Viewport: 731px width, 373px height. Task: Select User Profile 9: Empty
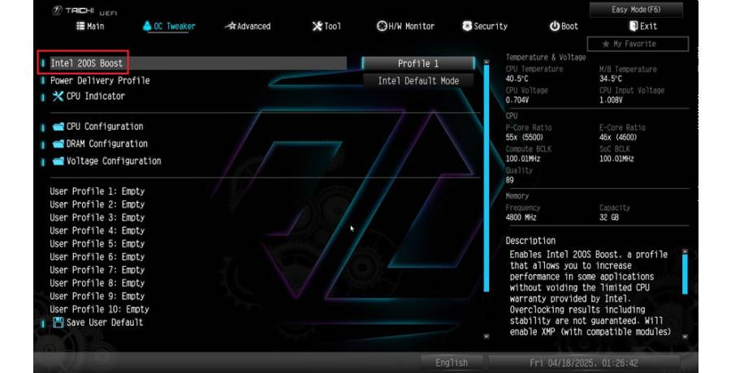[x=97, y=296]
